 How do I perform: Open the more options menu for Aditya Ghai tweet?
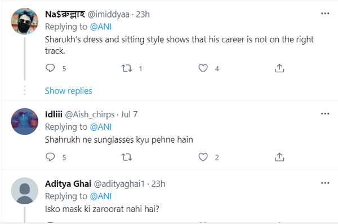point(325,183)
